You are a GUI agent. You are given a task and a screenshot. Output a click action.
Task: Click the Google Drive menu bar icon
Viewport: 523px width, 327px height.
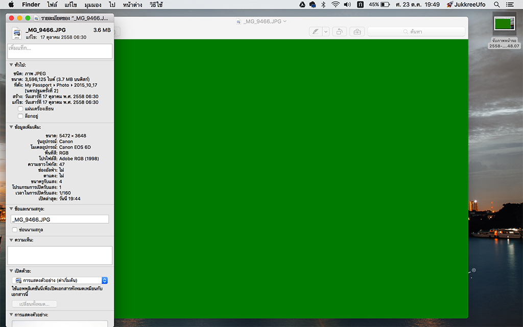[302, 4]
